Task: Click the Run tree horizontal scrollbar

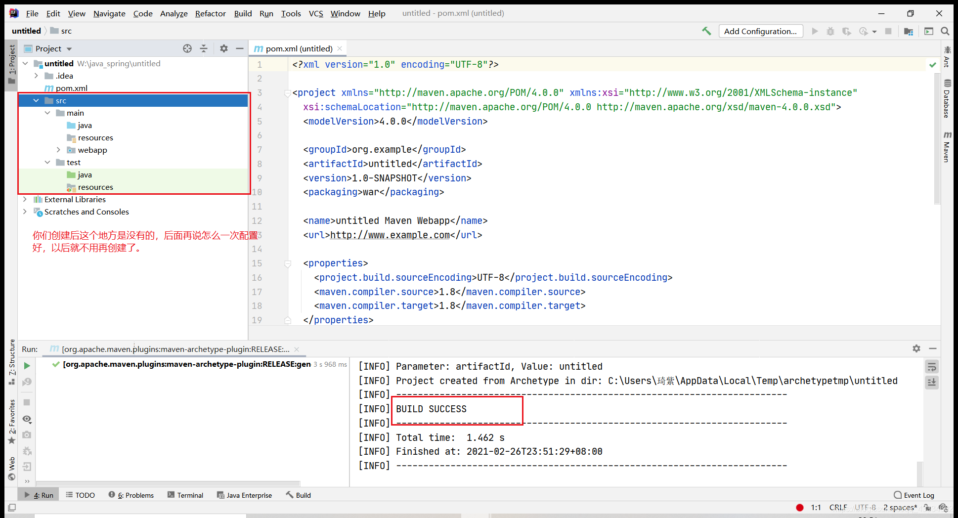Action: click(168, 483)
